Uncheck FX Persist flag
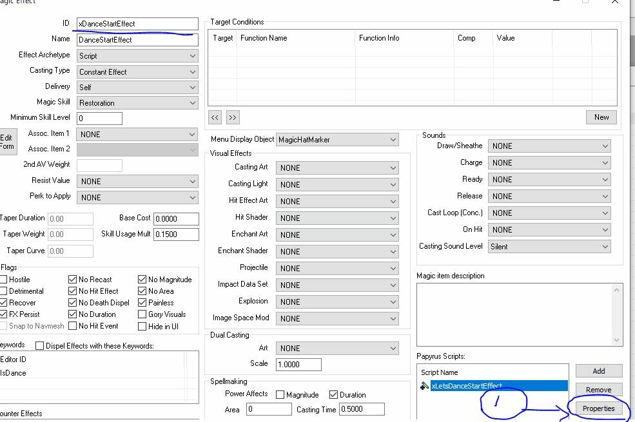Image resolution: width=635 pixels, height=422 pixels. click(4, 314)
